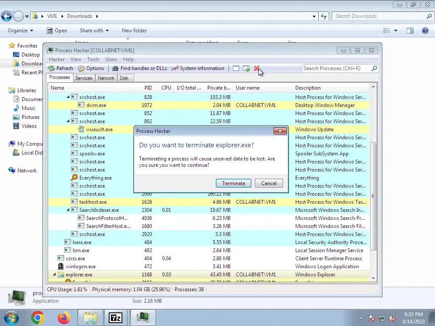435x326 pixels.
Task: Open System information window
Action: (x=198, y=68)
